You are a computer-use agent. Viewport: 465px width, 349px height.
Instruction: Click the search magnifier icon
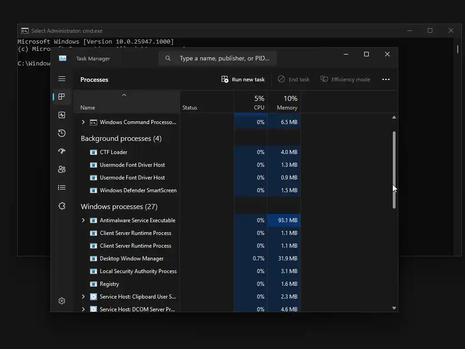tap(168, 58)
